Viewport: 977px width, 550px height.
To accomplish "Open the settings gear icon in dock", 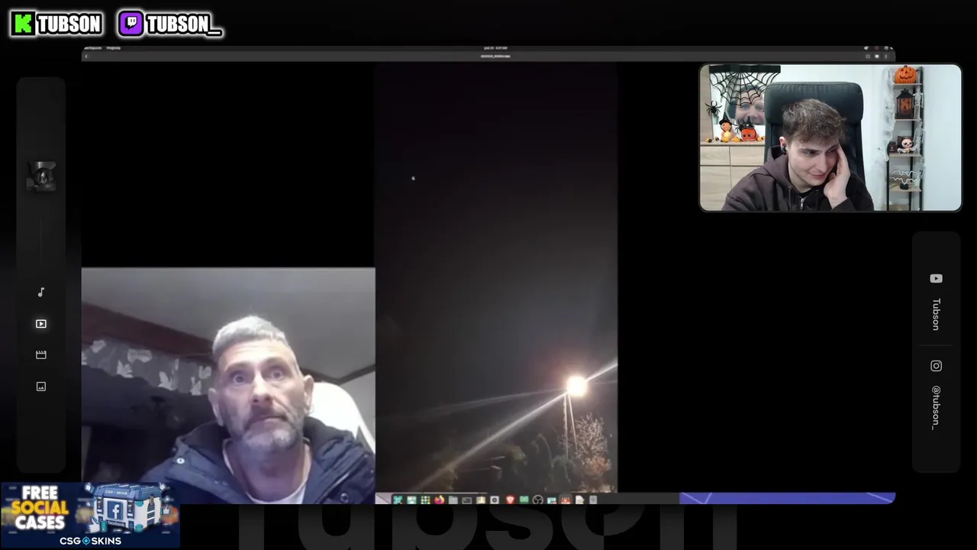I will tap(495, 500).
